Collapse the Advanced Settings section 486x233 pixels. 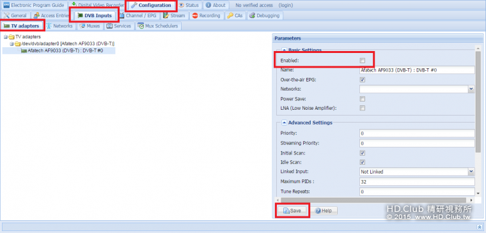[284, 123]
